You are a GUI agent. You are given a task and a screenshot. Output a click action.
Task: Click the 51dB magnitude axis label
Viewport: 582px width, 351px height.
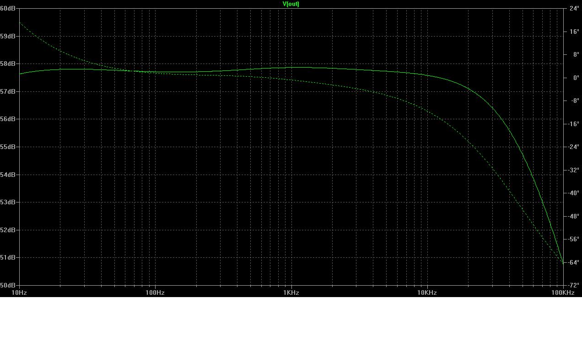8,257
